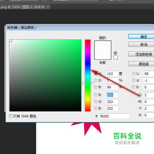Select the RGB B blue radio button

click(96, 108)
